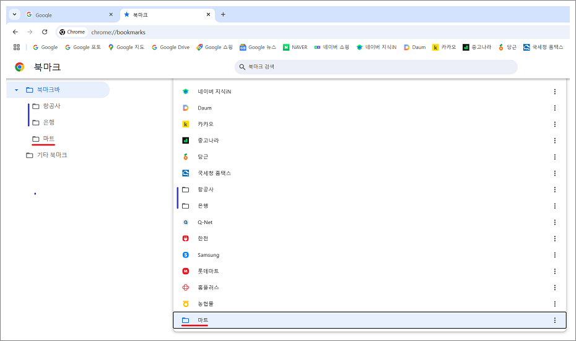
Task: Open Google bookmark in bookmarks bar
Action: [45, 47]
